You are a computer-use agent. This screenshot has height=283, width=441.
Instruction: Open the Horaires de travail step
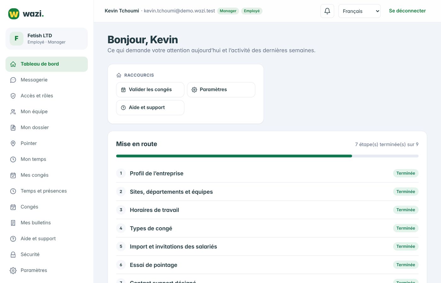[x=267, y=210]
